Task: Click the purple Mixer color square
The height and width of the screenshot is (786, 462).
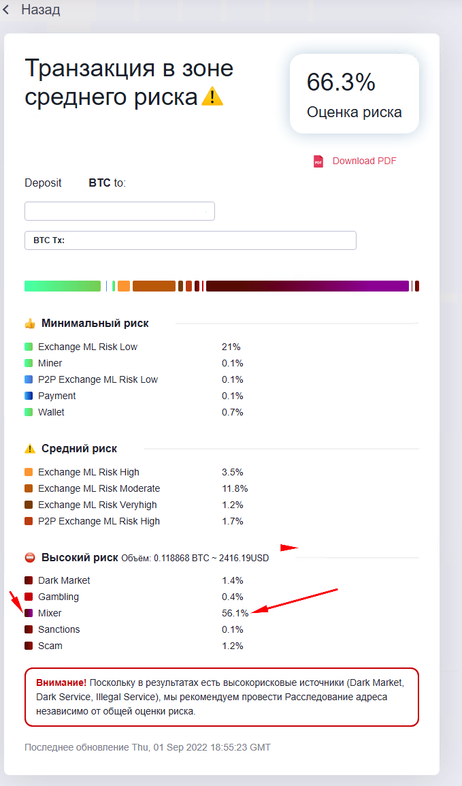Action: [x=29, y=613]
